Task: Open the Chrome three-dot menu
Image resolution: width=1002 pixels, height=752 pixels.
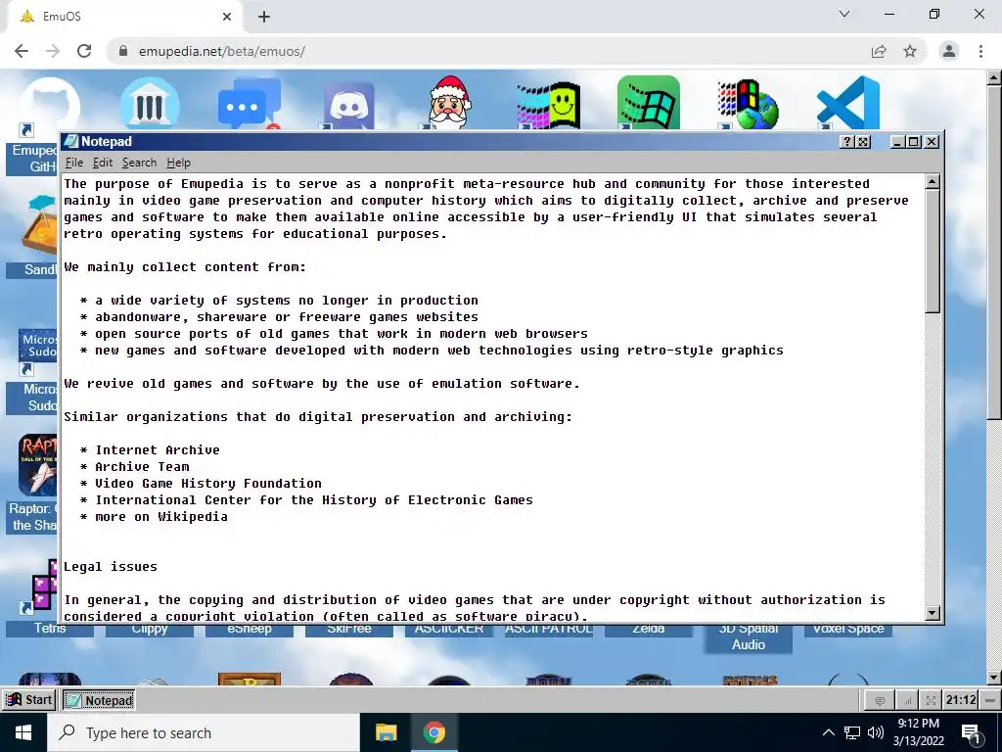Action: (980, 51)
